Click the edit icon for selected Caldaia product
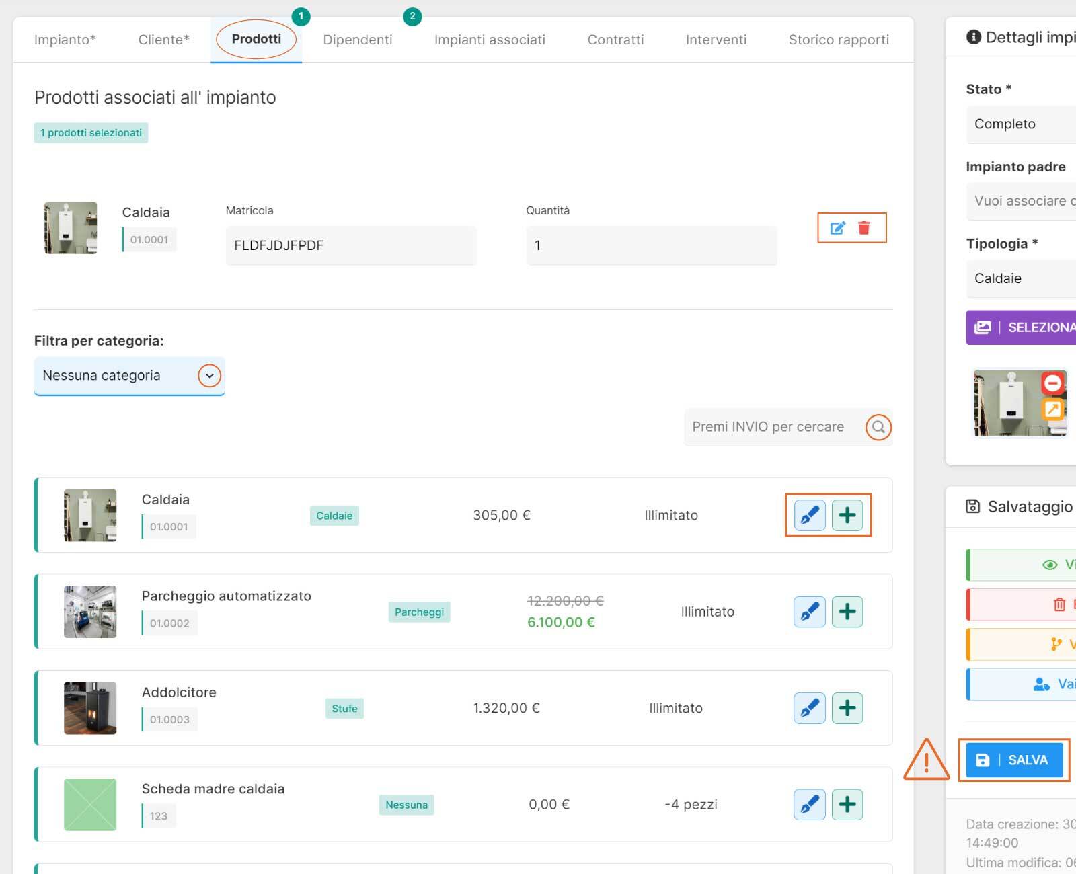This screenshot has width=1076, height=874. click(x=837, y=228)
